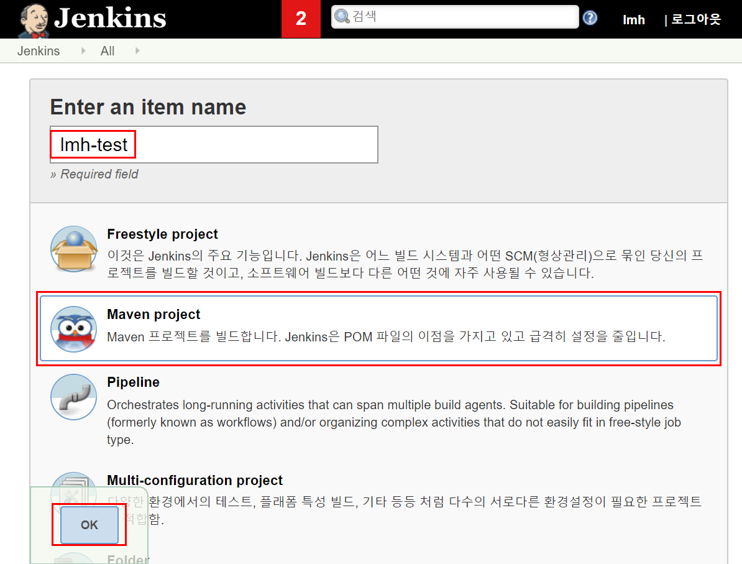Click the Enter an item name heading
Screen dimensions: 742x564
click(x=148, y=107)
